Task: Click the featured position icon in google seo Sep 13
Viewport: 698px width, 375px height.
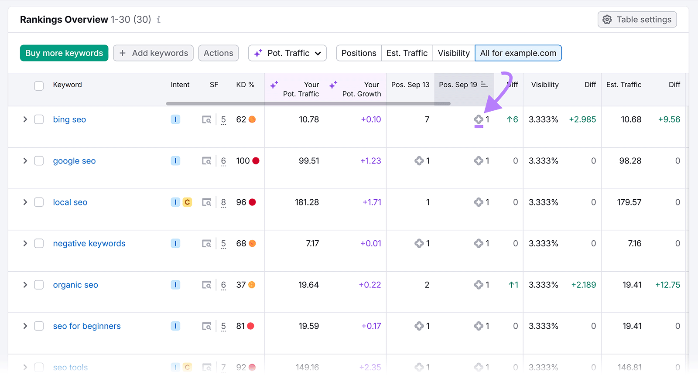Action: click(419, 161)
